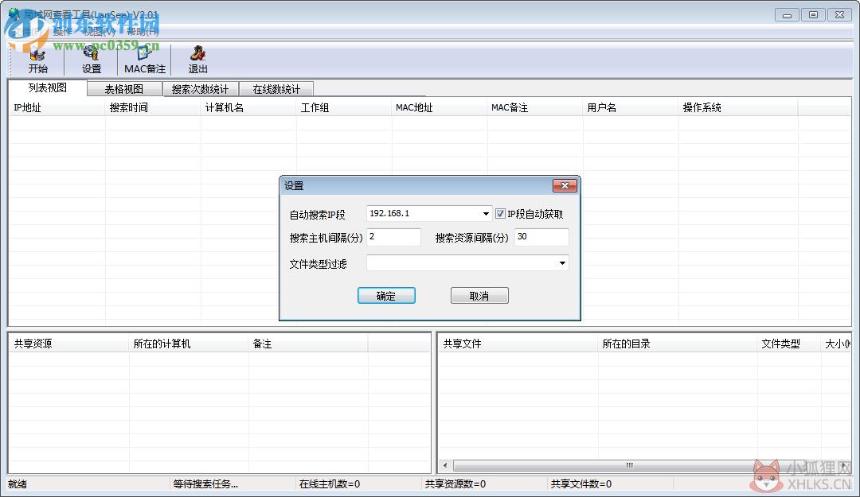
Task: Open the 帮助(H) menu
Action: (143, 32)
